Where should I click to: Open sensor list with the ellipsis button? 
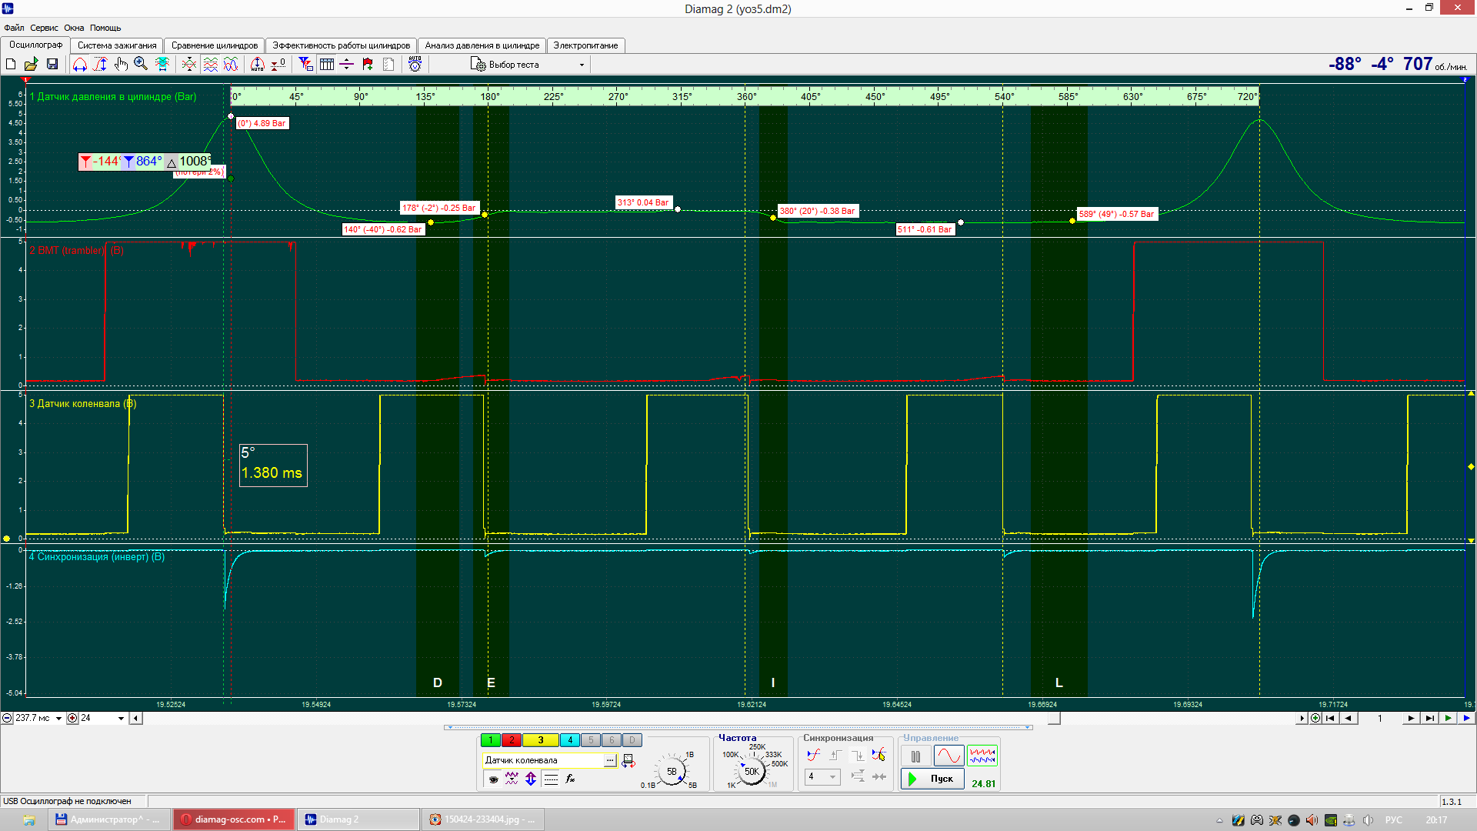coord(610,760)
